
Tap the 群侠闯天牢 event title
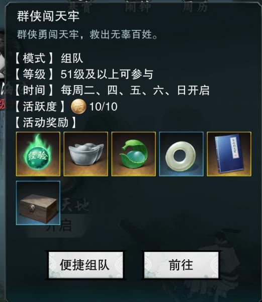(48, 16)
